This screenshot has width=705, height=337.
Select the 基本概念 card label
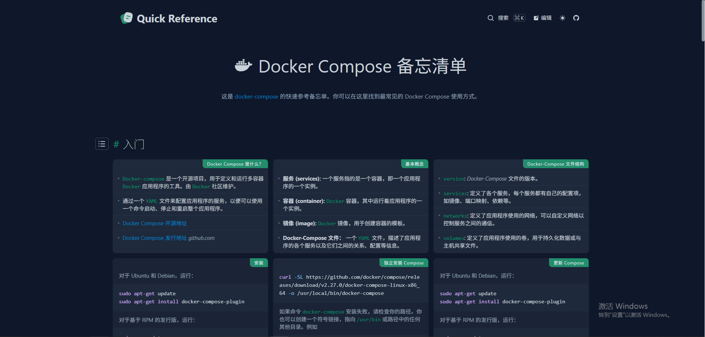414,164
